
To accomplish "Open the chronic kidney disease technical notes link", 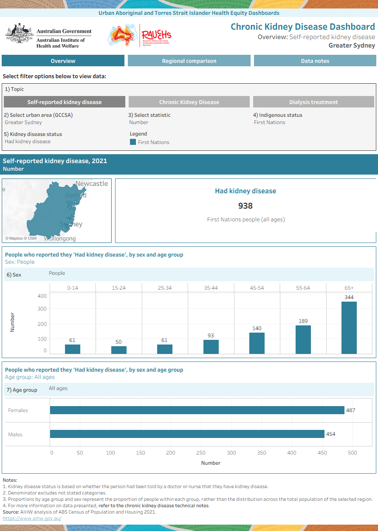I will pos(154,506).
